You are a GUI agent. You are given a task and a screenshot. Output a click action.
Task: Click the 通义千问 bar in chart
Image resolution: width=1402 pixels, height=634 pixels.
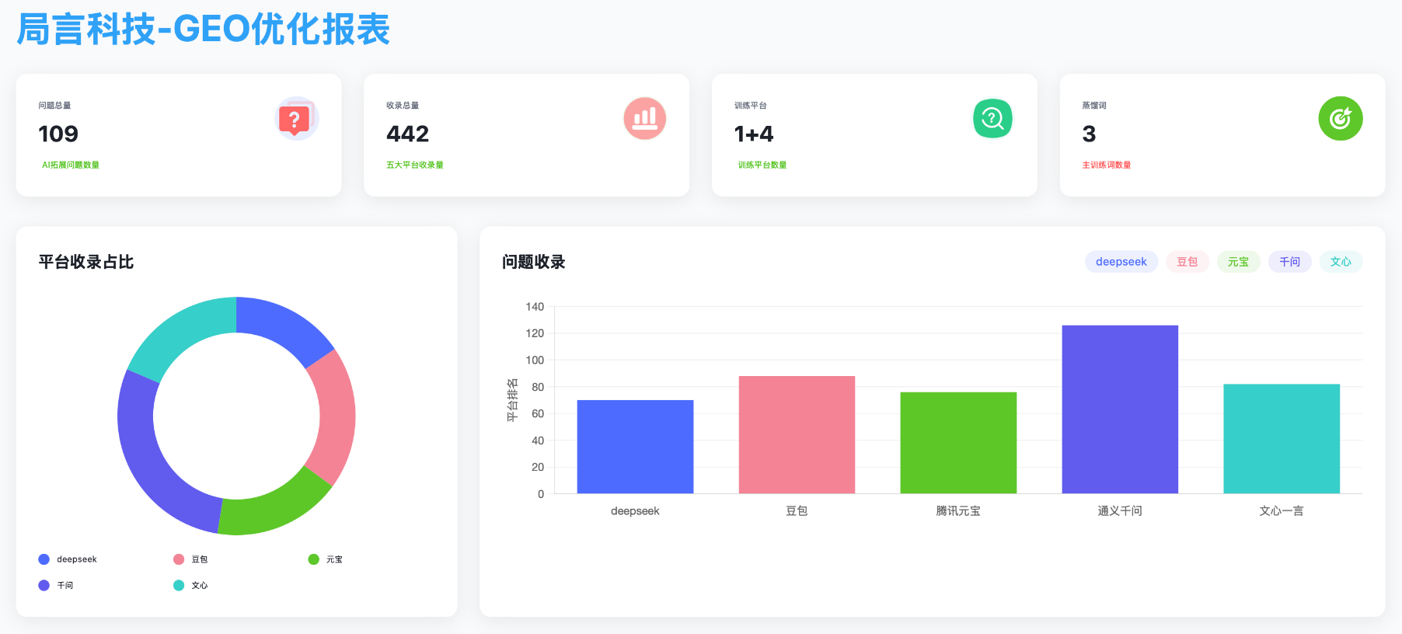tap(1119, 409)
